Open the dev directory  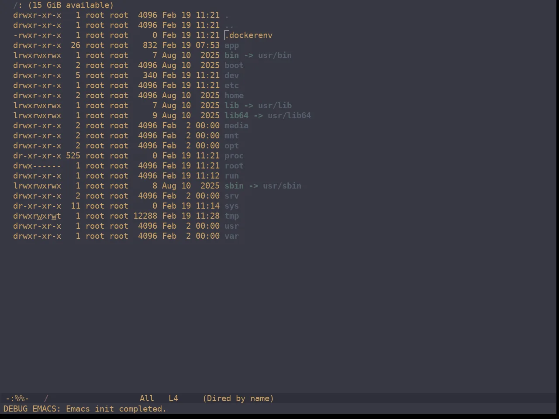(231, 76)
